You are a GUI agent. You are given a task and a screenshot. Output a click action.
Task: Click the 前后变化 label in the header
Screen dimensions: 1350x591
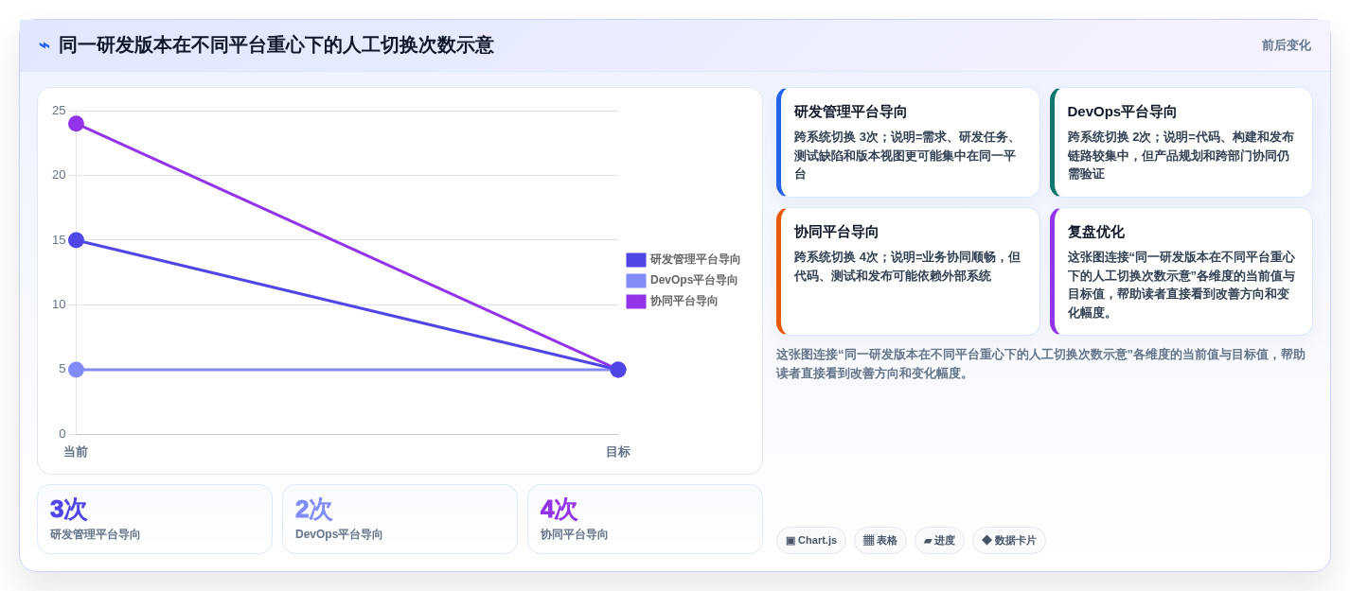click(1286, 45)
